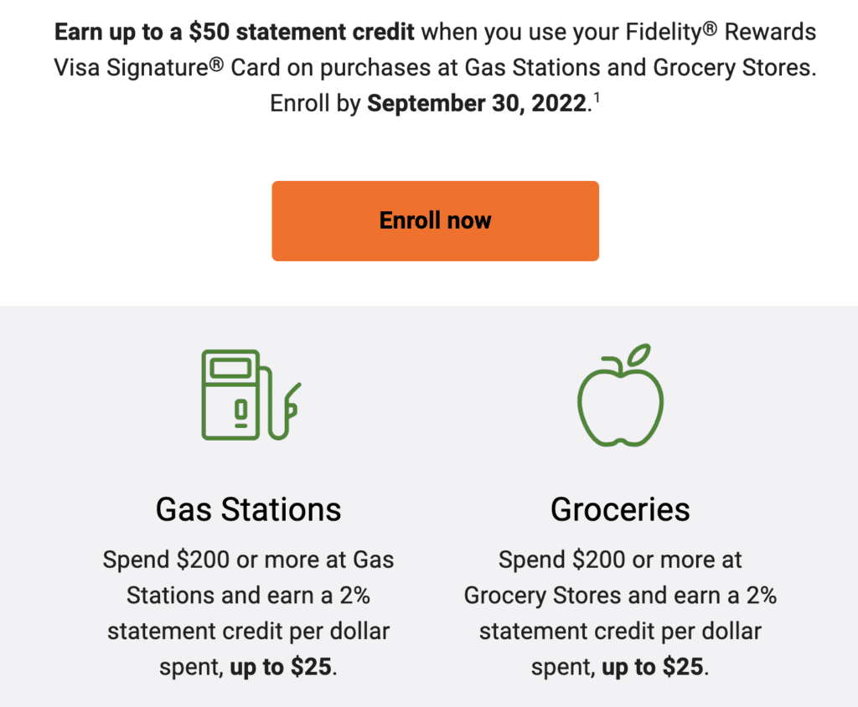Click bold up to $25 under Groceries

click(x=652, y=667)
